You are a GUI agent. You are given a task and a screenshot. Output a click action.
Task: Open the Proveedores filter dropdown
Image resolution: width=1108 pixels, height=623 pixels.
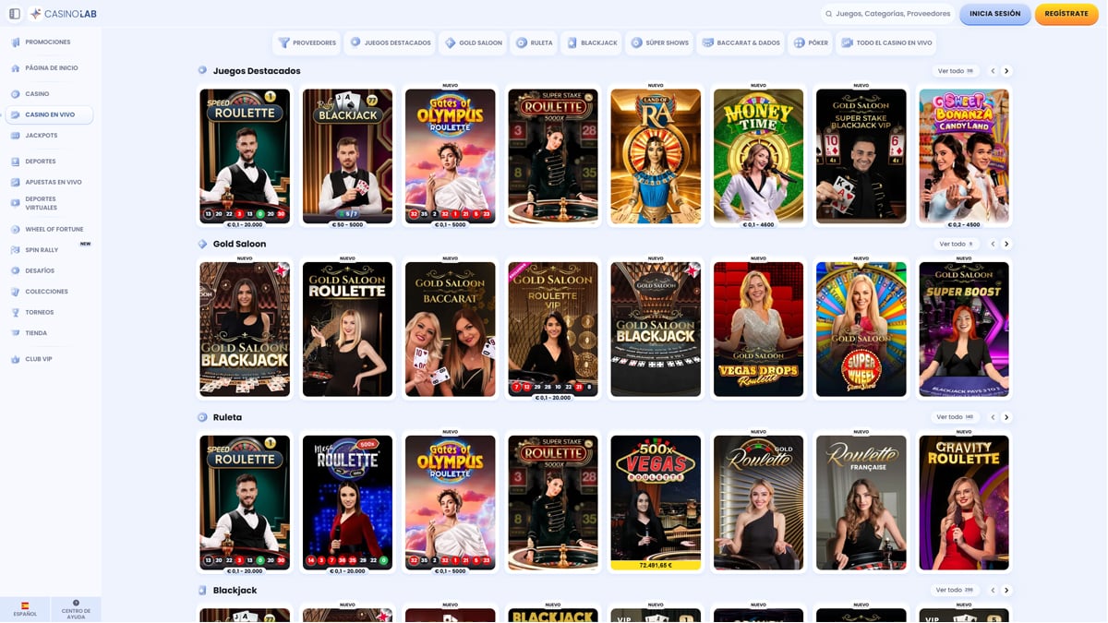coord(307,42)
